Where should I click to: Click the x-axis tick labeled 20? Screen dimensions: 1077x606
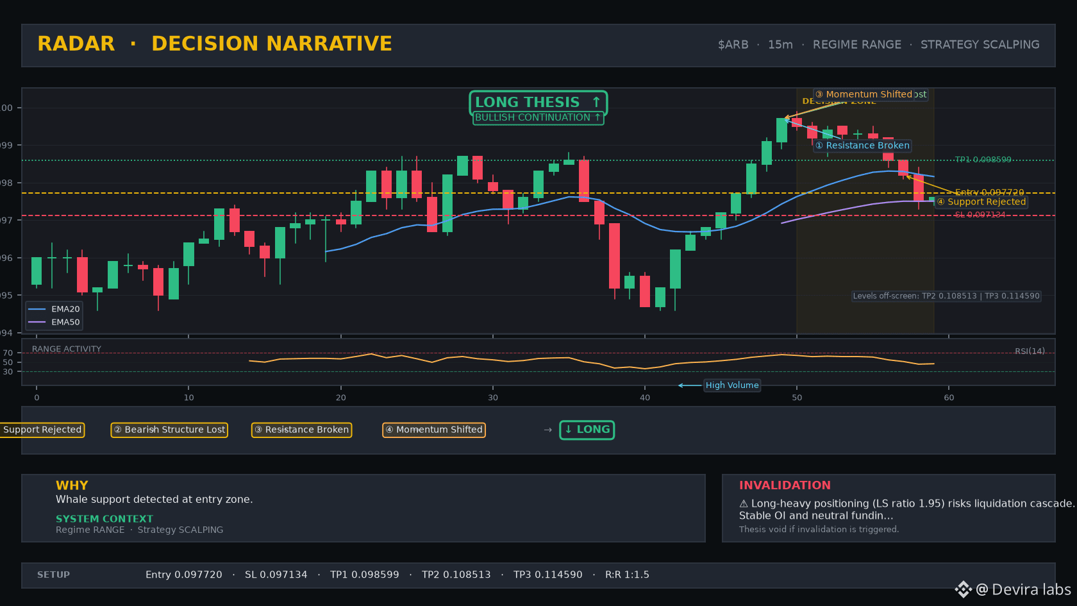(x=341, y=398)
